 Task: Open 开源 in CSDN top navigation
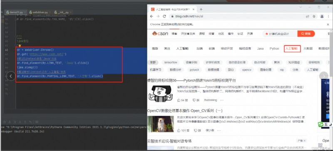click(250, 34)
